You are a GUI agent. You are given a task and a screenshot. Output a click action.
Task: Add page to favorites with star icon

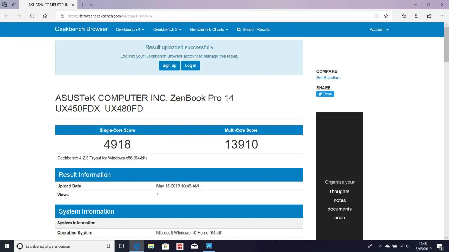pyautogui.click(x=386, y=16)
